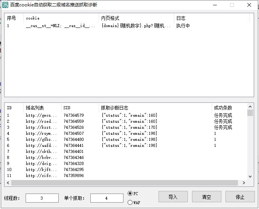259x209 pixels.
Task: Click 任务完成 status in row 1
Action: 223,115
